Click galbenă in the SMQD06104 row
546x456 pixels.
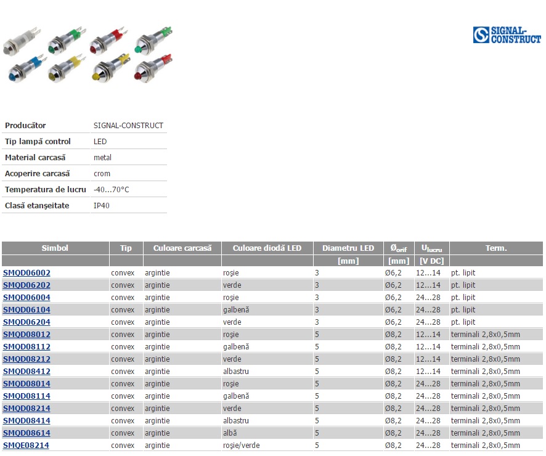click(236, 310)
